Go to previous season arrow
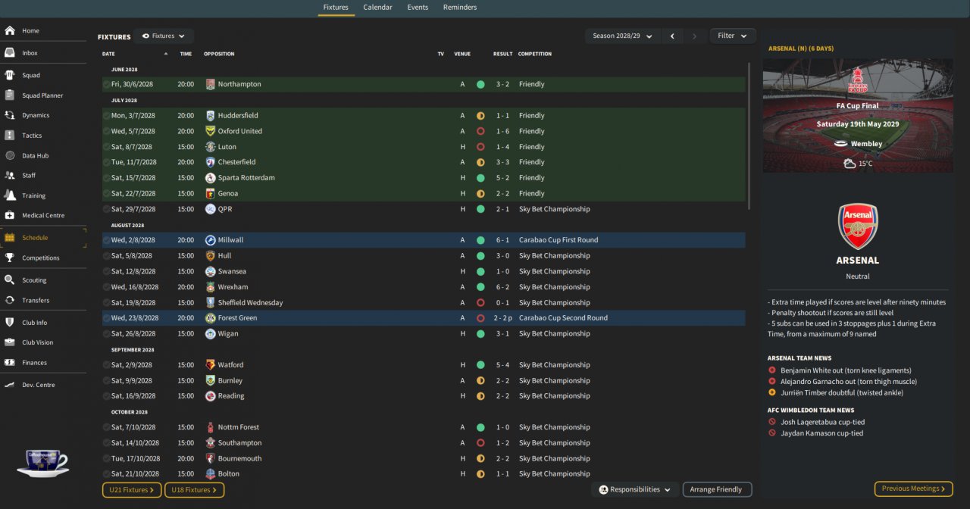This screenshot has width=970, height=509. [x=672, y=36]
